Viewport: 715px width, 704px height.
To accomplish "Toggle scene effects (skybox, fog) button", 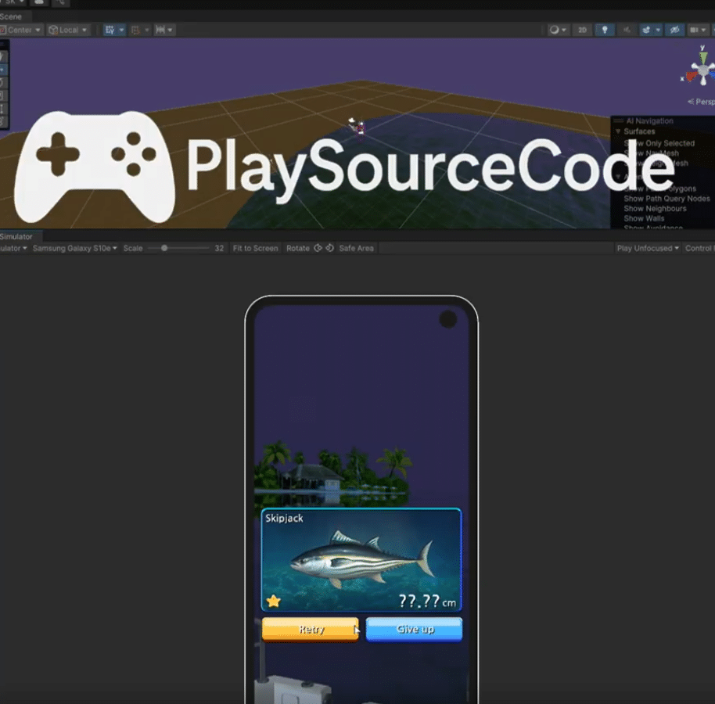I will 646,30.
